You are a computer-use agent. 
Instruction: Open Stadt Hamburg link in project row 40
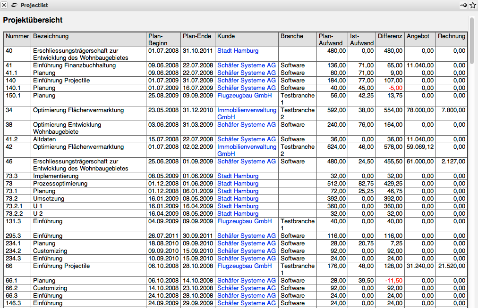pos(238,51)
